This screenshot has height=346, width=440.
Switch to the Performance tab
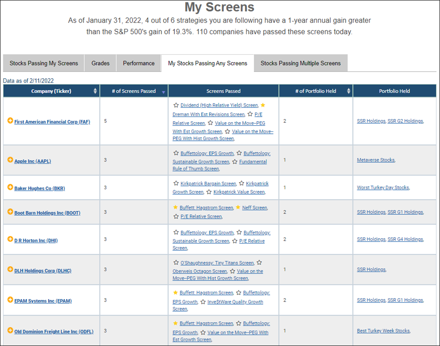tap(139, 63)
